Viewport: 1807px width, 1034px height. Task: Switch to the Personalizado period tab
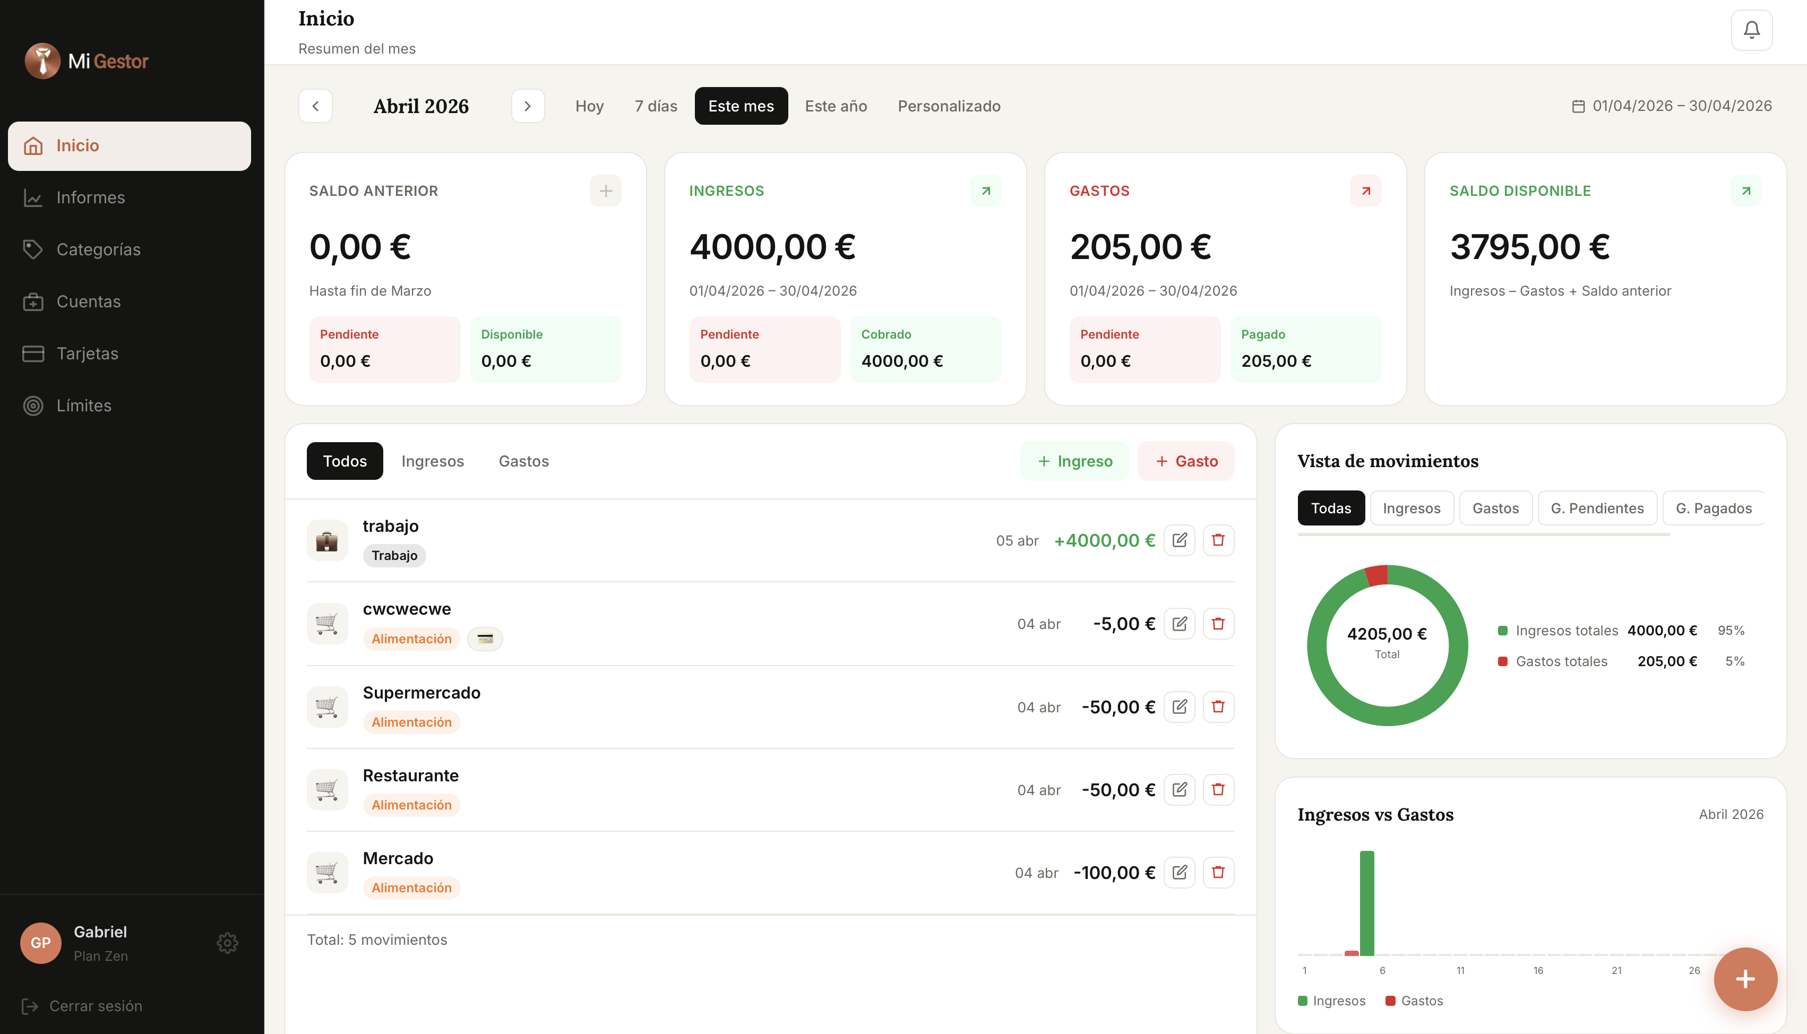(x=949, y=106)
